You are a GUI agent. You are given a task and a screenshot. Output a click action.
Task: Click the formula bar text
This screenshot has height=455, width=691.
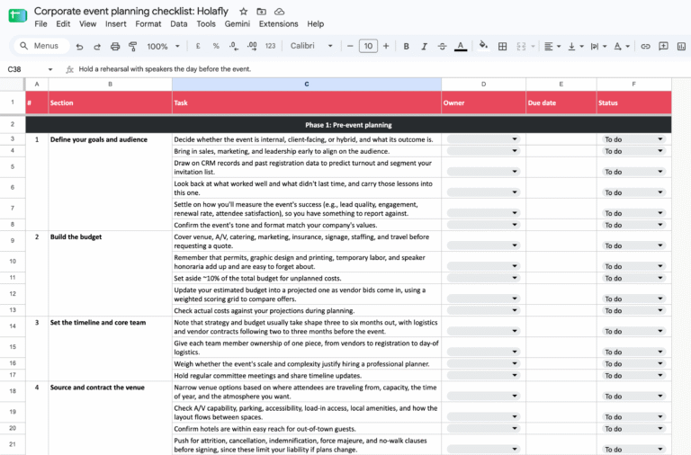(165, 69)
